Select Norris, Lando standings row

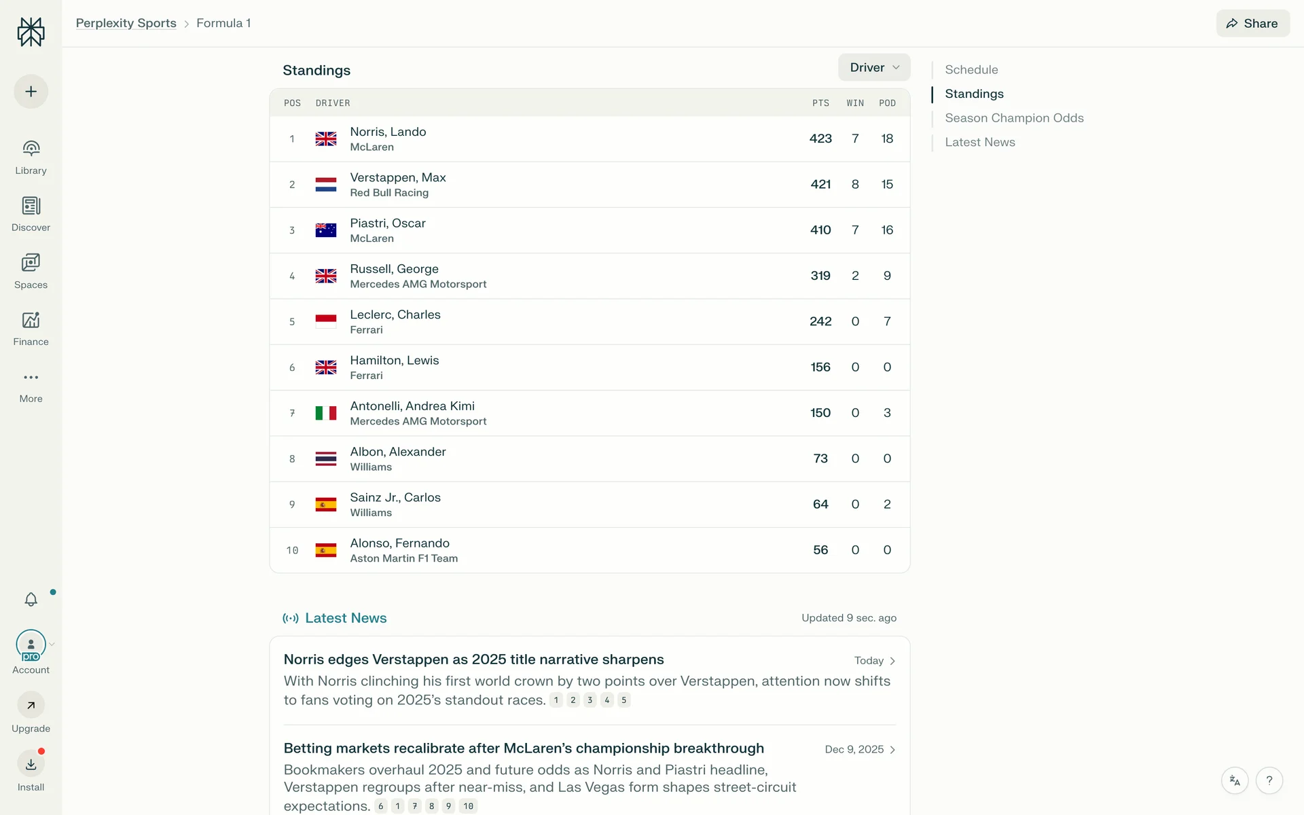click(x=589, y=139)
